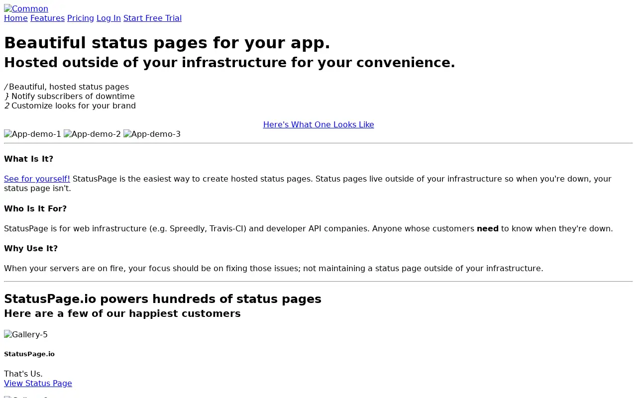Click the Common logo image link
The width and height of the screenshot is (637, 398).
(x=26, y=8)
